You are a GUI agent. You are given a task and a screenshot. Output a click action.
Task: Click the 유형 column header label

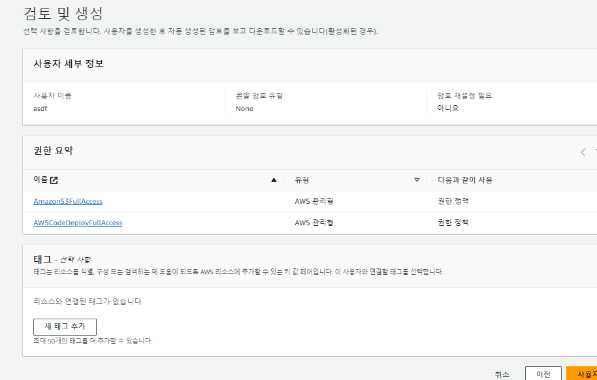(302, 180)
